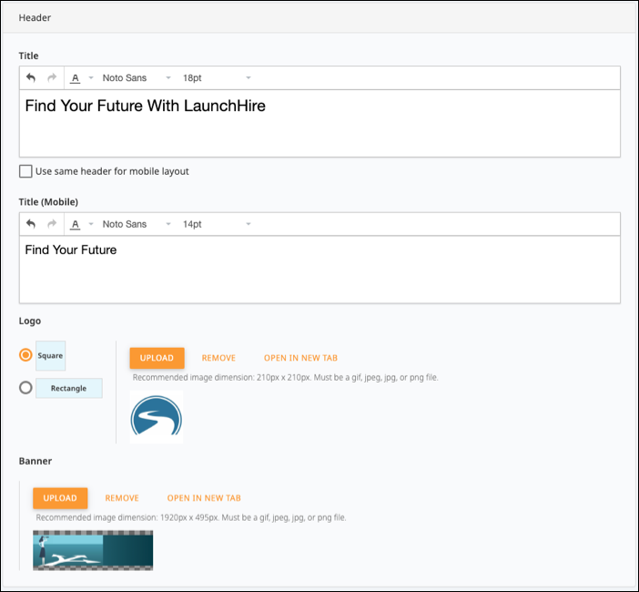Viewport: 639px width, 592px height.
Task: Open text color dropdown arrow in Title (Mobile) editor
Action: [x=91, y=224]
